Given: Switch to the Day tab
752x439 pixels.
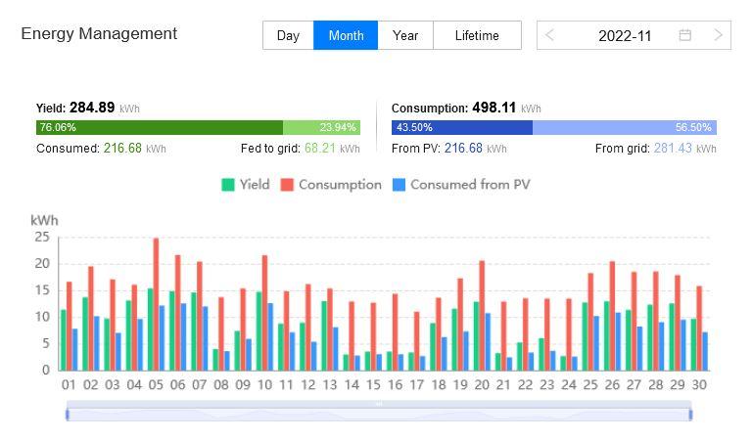Looking at the screenshot, I should coord(288,35).
